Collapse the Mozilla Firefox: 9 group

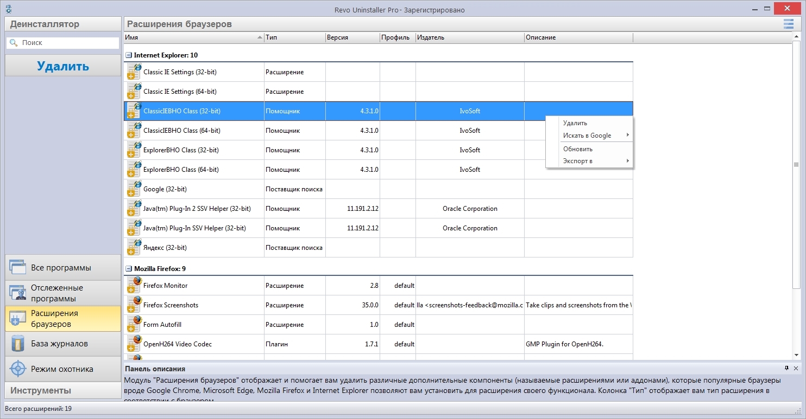pos(129,269)
